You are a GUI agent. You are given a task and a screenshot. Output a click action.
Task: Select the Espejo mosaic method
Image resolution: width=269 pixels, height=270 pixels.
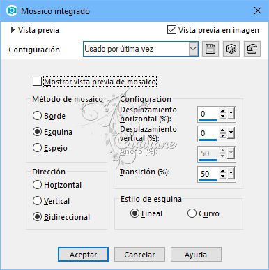tap(37, 148)
